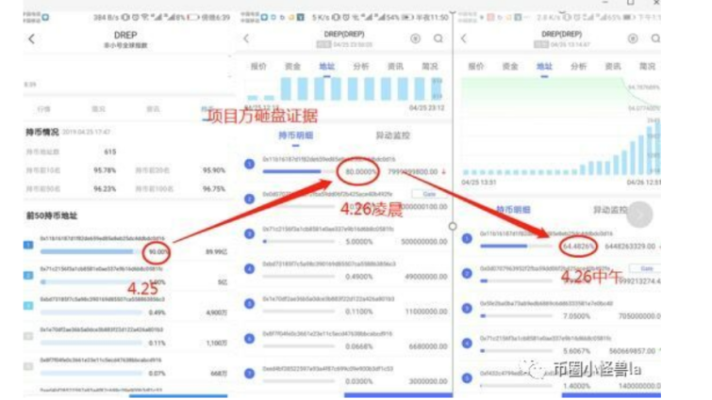Click rank 3 circle beside 7.0500% in right list
This screenshot has width=712, height=400.
click(467, 308)
